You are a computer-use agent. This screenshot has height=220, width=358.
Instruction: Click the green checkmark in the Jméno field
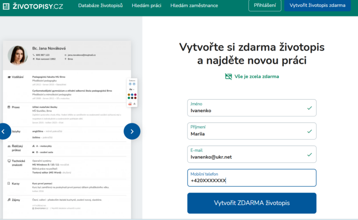tap(309, 108)
